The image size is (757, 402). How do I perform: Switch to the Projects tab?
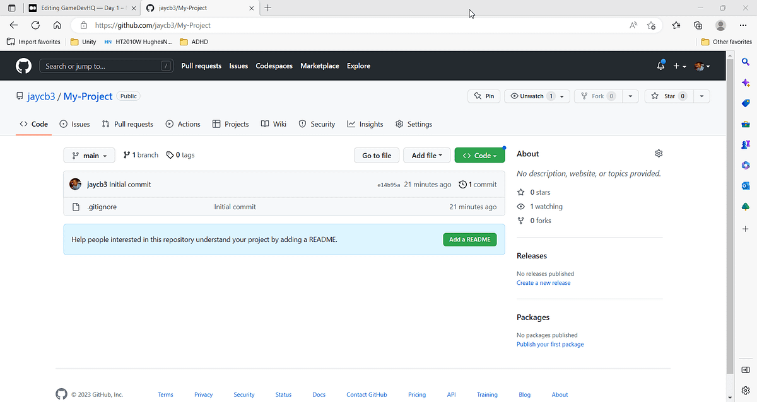pyautogui.click(x=230, y=124)
